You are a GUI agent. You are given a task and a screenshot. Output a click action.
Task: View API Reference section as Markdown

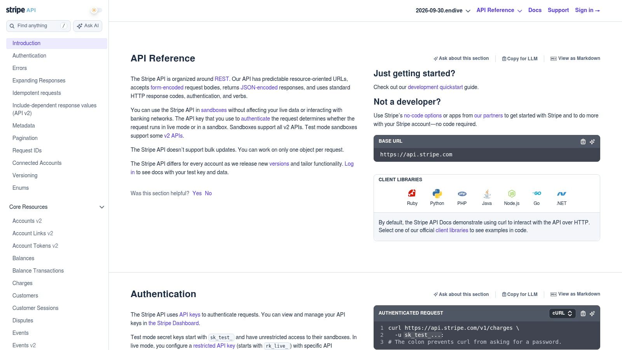tap(575, 58)
